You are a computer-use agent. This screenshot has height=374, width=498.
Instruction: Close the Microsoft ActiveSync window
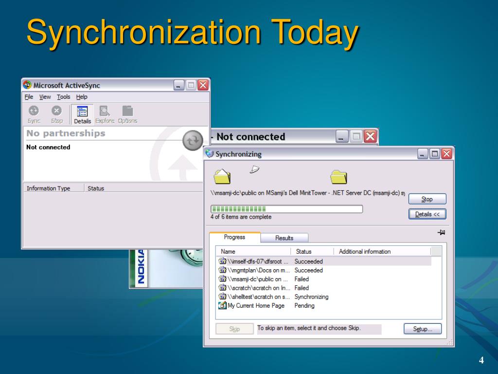click(x=203, y=85)
